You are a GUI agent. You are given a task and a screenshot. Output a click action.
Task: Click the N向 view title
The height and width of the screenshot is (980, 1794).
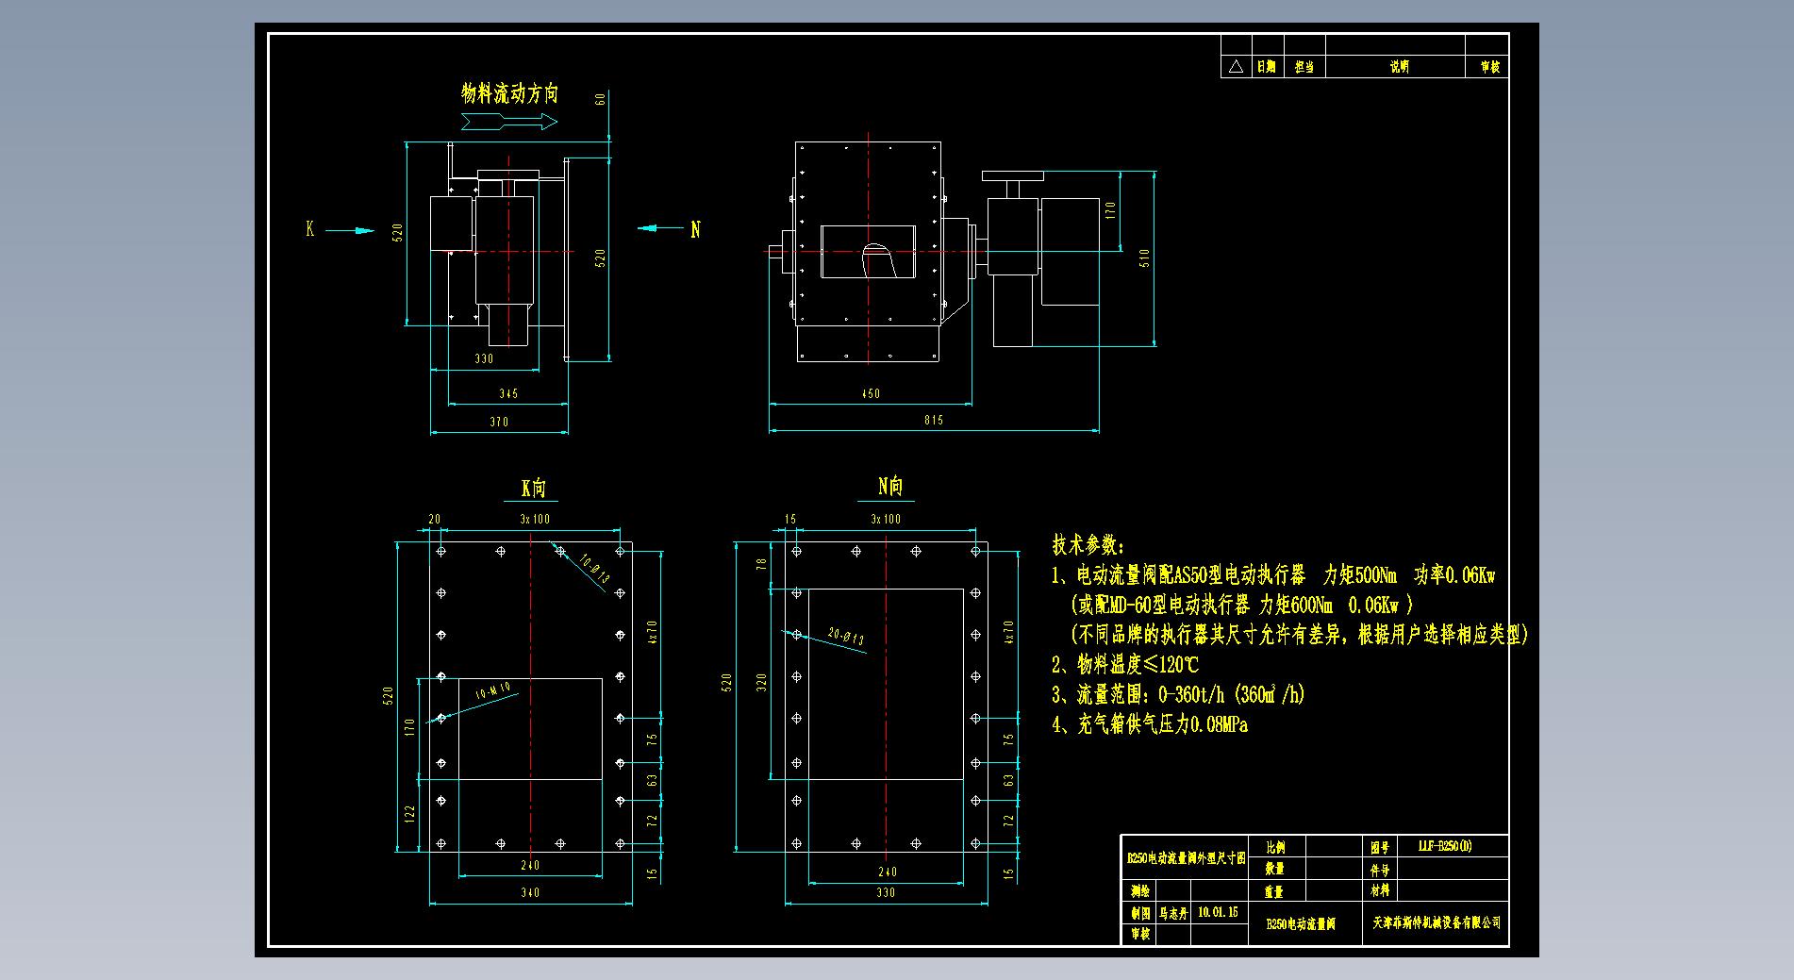889,487
